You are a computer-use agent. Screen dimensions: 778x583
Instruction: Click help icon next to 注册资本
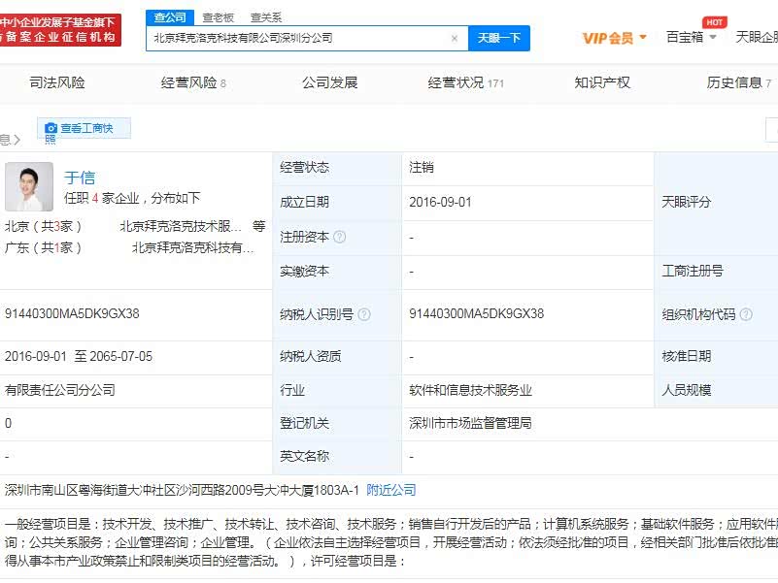[x=340, y=237]
